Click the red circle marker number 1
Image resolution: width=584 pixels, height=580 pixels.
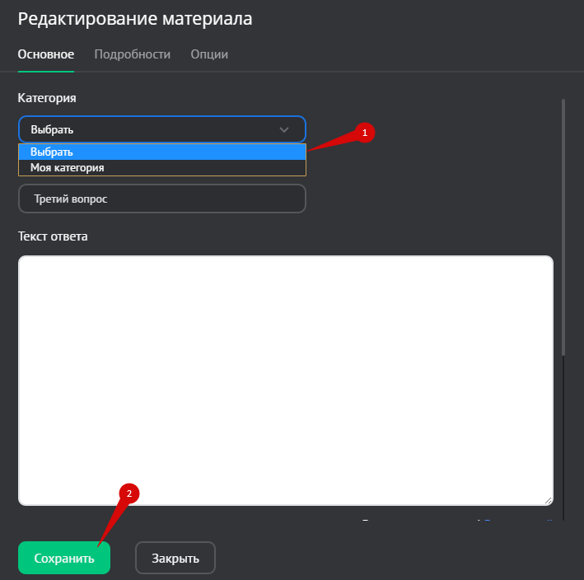365,133
